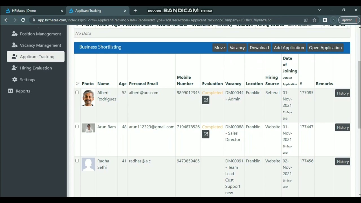
Task: Click the Age column header
Action: 122,83
